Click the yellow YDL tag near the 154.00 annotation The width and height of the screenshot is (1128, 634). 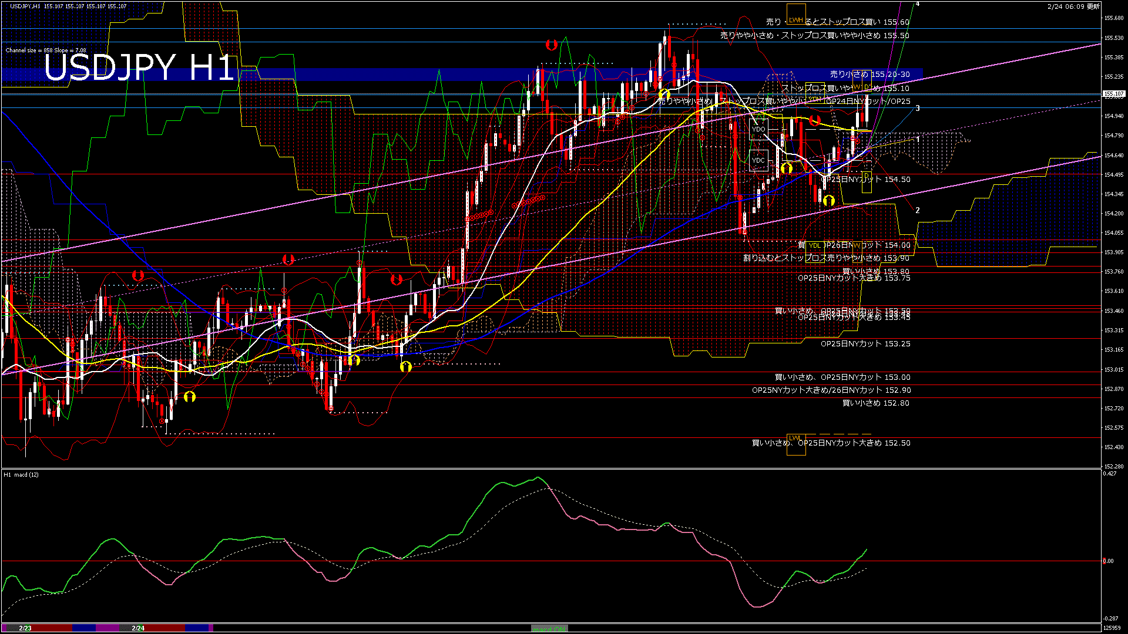pos(815,245)
